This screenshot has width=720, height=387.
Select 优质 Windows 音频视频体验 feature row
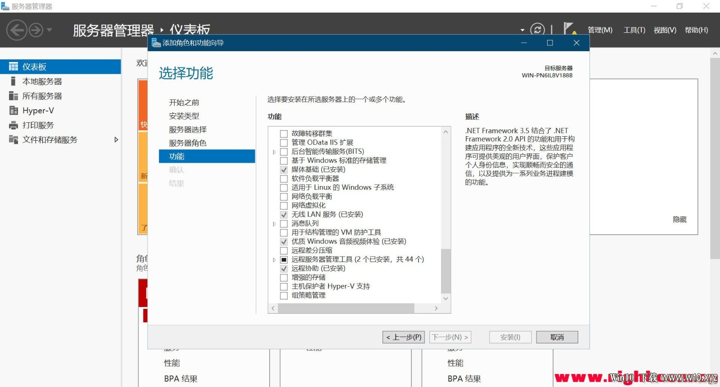pyautogui.click(x=349, y=241)
